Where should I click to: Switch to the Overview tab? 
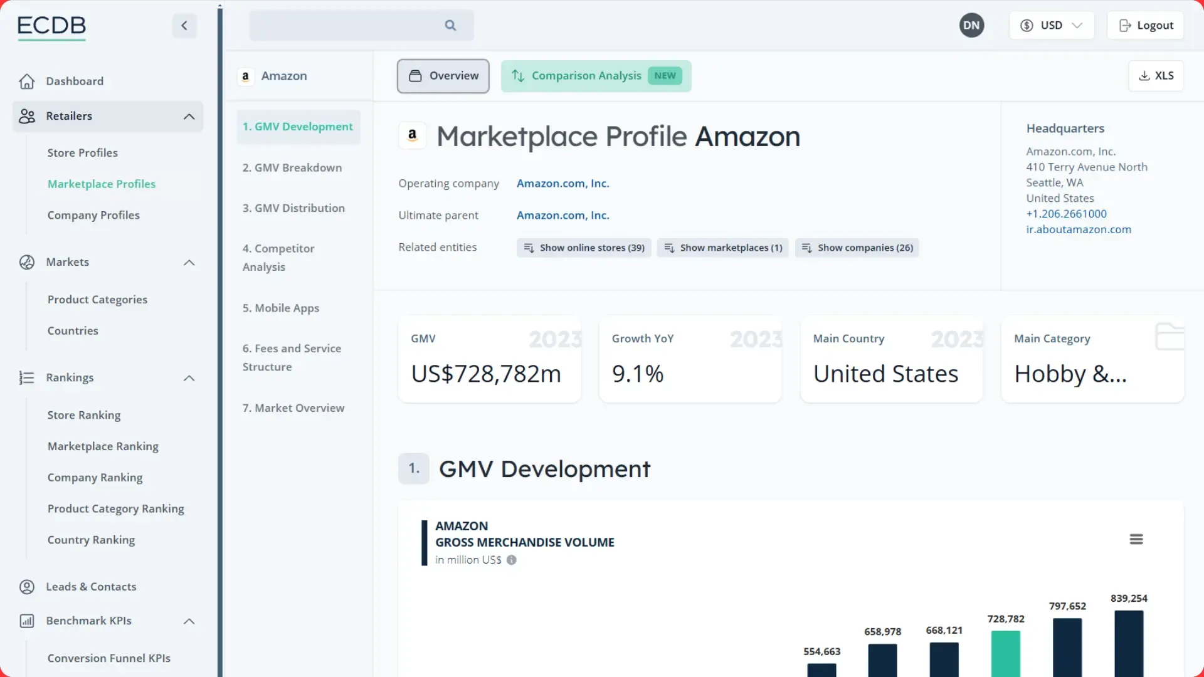click(x=443, y=76)
